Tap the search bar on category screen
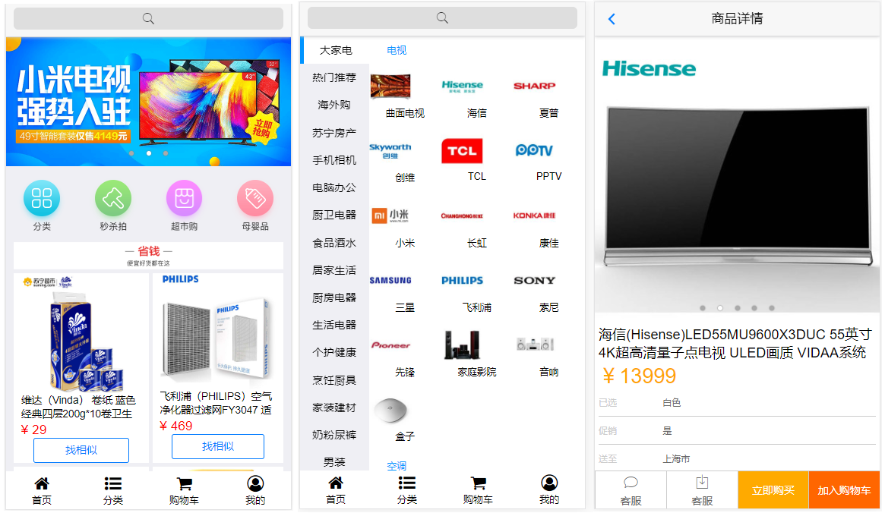 tap(442, 18)
